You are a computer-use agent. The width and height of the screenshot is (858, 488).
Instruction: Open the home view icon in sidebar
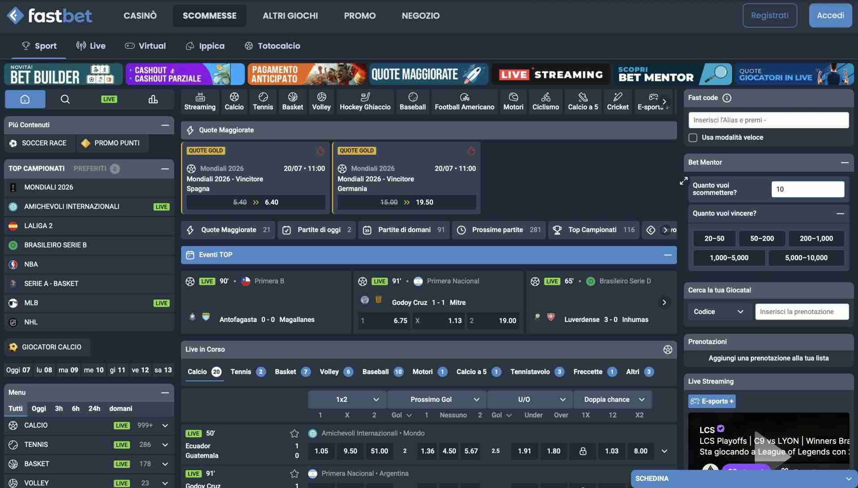point(25,99)
